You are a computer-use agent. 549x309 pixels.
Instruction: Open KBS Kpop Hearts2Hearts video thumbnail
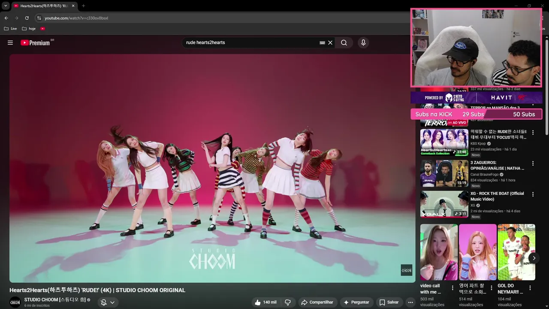tap(444, 142)
